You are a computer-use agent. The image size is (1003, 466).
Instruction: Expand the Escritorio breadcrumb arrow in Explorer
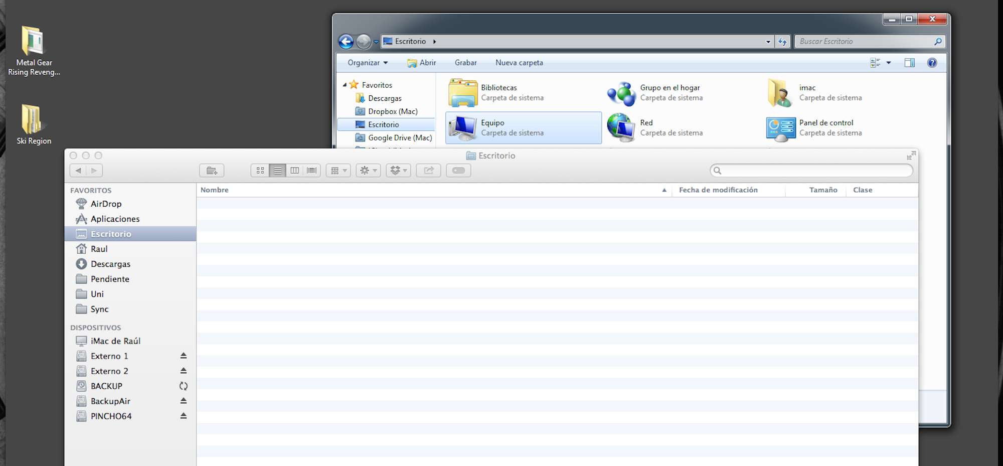434,42
